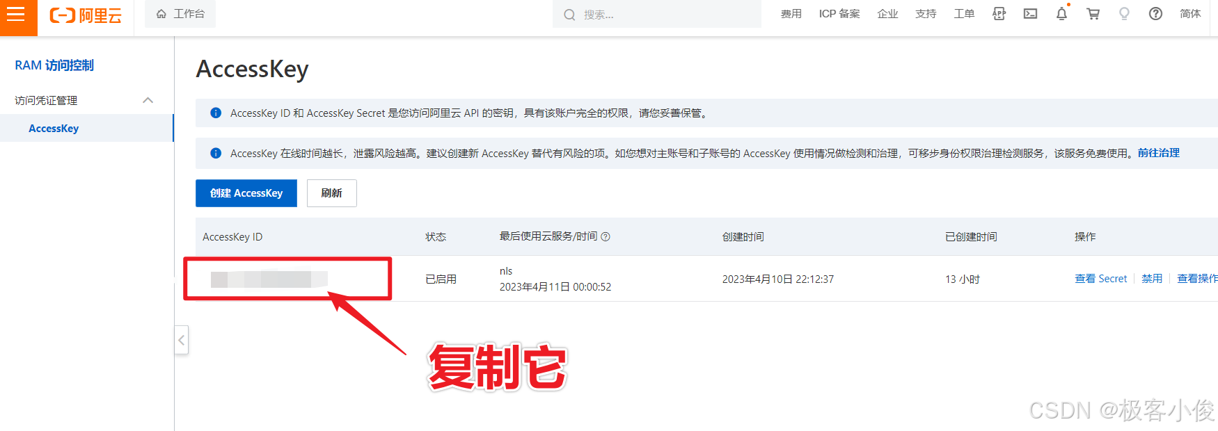
Task: Click the 操作 column header
Action: coord(1085,237)
